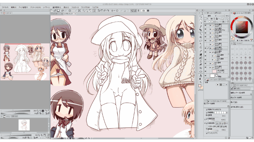Click the lock layer icon
Viewport: 254px width, 142px height.
[x=217, y=19]
